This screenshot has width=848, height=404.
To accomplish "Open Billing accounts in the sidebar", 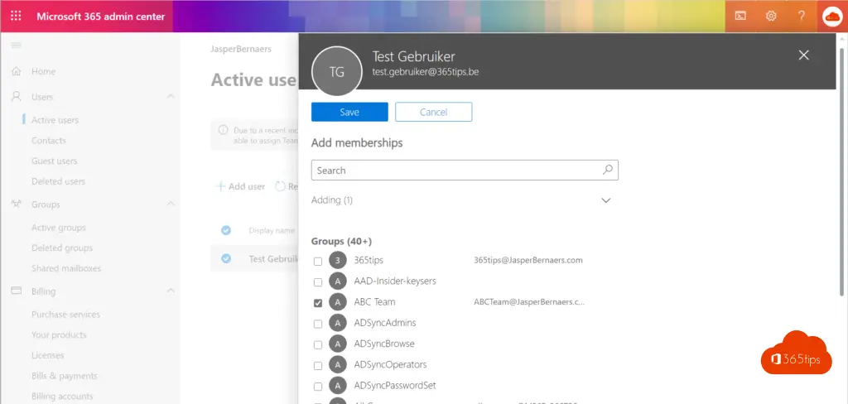I will (x=62, y=397).
